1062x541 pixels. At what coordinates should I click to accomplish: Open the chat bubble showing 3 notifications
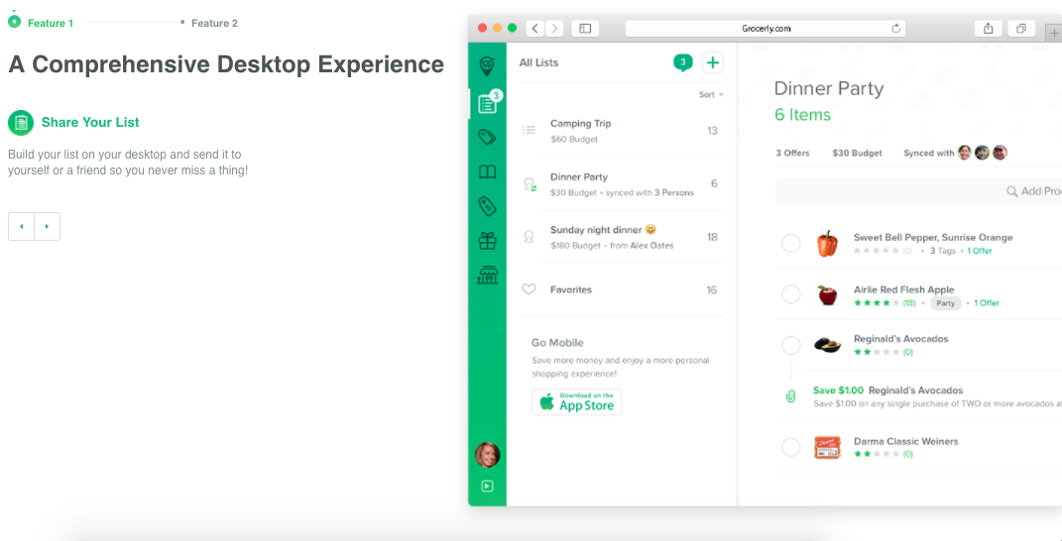pyautogui.click(x=682, y=63)
